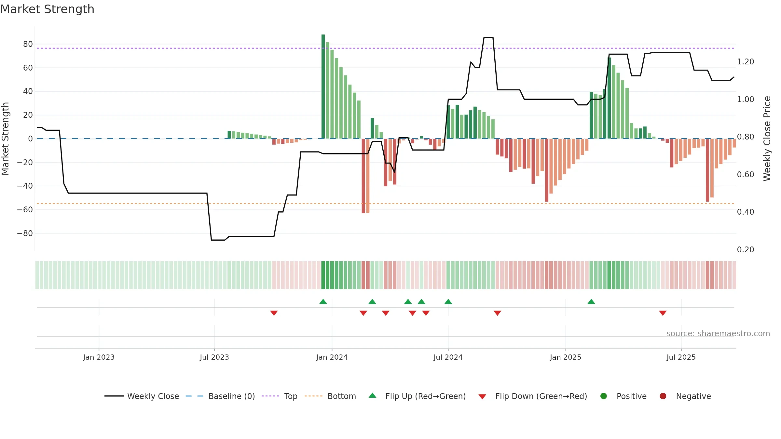
Task: Click the 1.20 tick on Weekly Close Price axis
Action: (x=746, y=62)
